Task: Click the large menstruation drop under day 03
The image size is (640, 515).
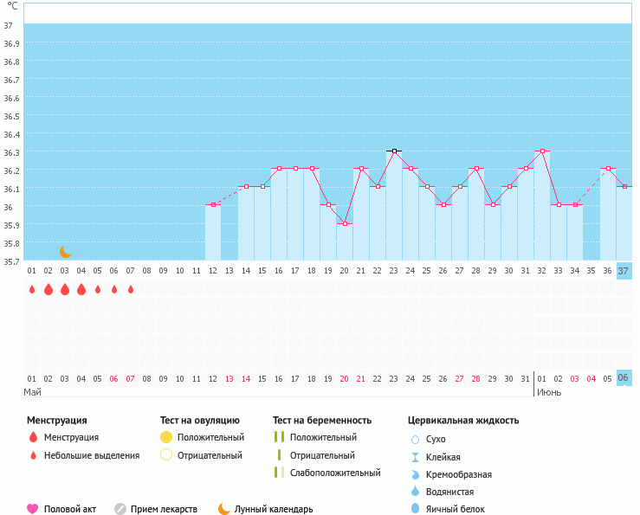Action: 65,290
